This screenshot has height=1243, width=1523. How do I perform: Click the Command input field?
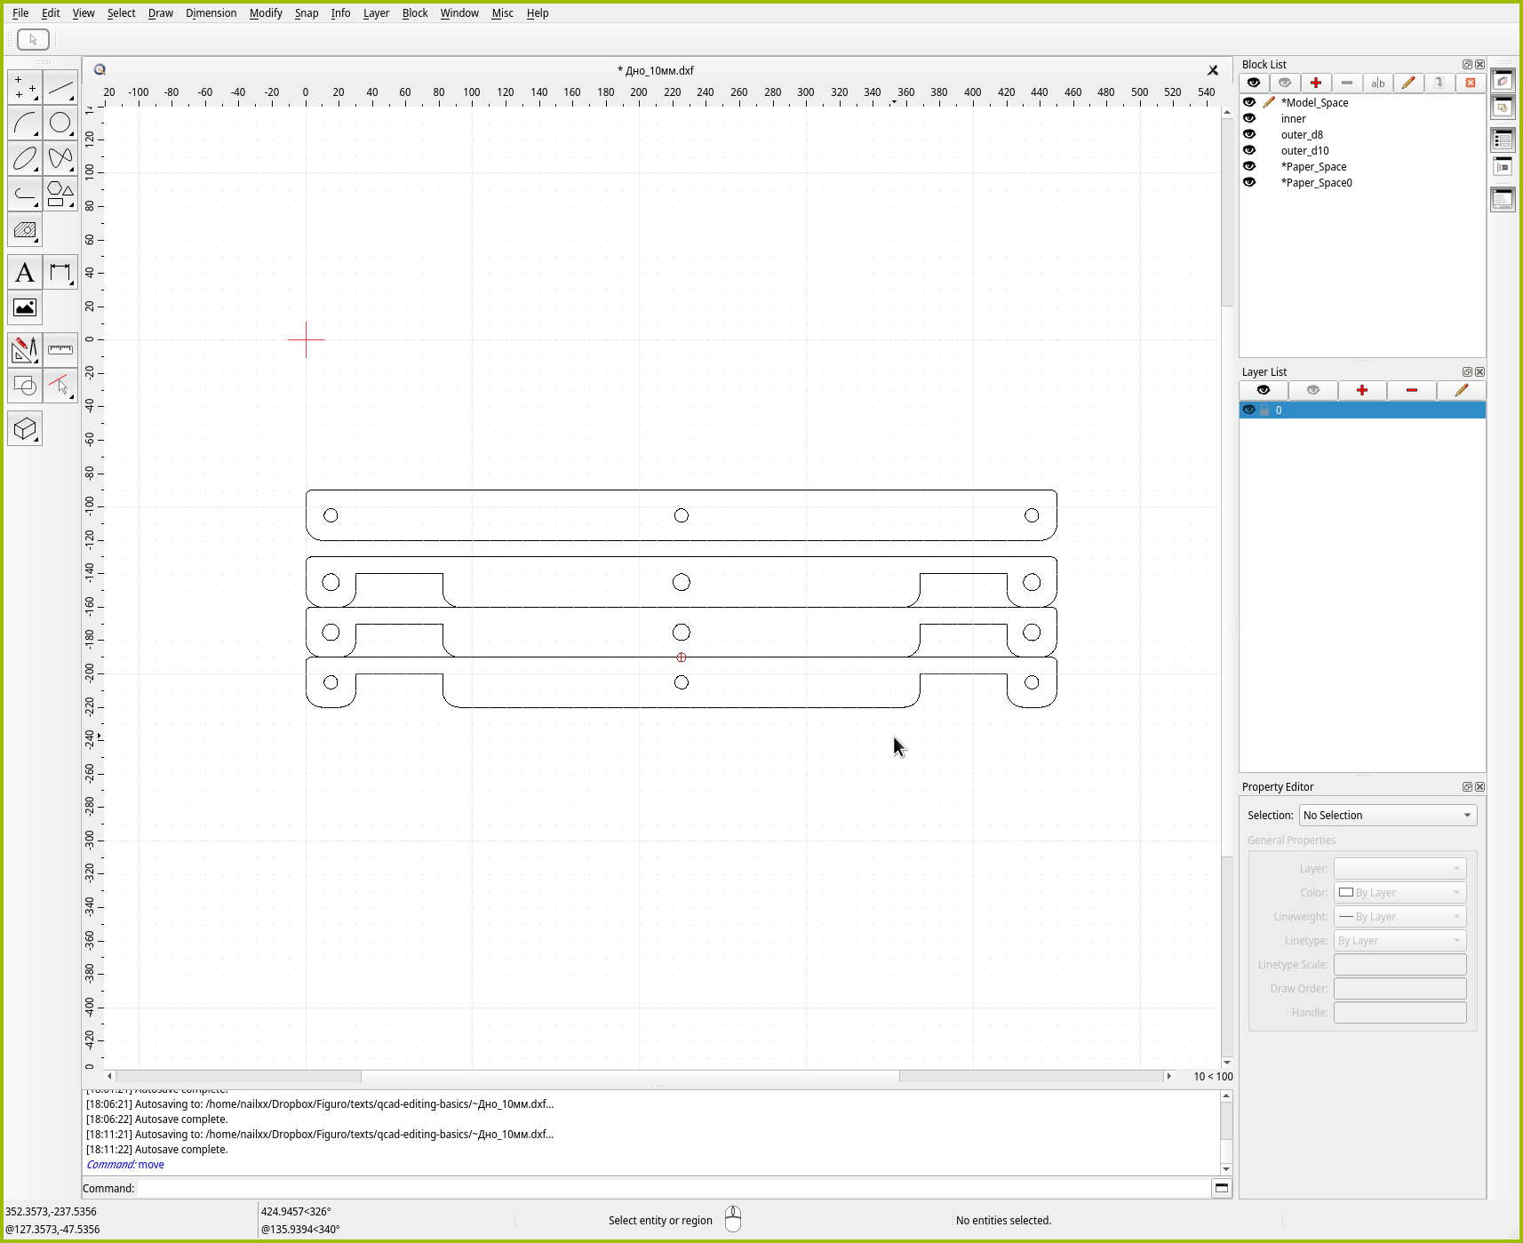[674, 1188]
